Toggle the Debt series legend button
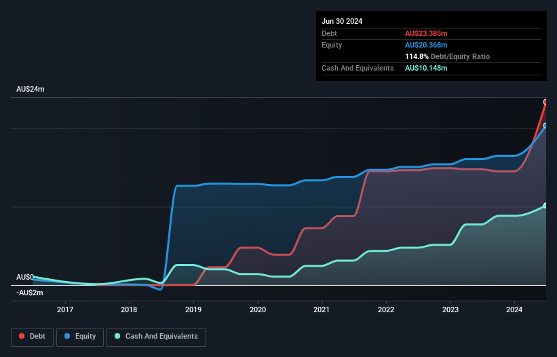Viewport: 557px width, 357px height. [32, 337]
